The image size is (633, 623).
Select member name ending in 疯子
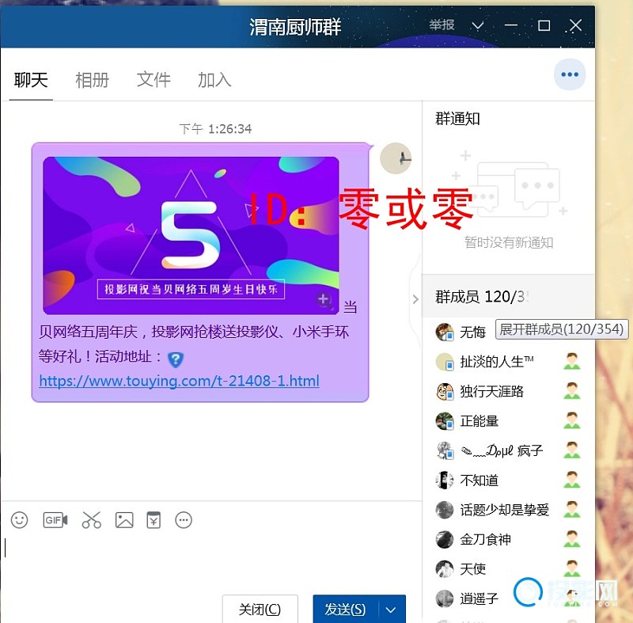point(502,450)
